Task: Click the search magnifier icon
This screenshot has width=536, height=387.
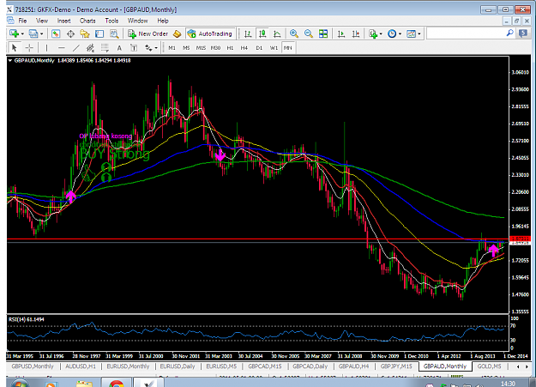Action: 509,33
